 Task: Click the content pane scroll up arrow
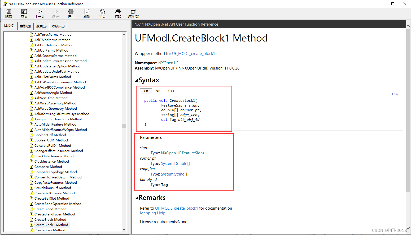(408, 26)
